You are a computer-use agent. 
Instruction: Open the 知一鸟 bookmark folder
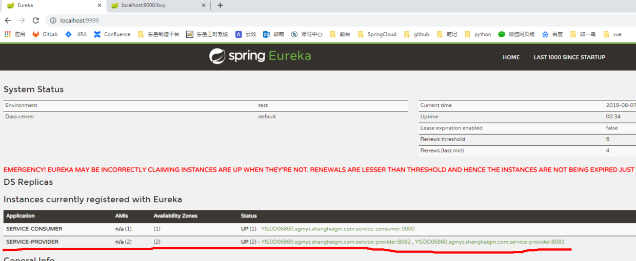click(583, 34)
